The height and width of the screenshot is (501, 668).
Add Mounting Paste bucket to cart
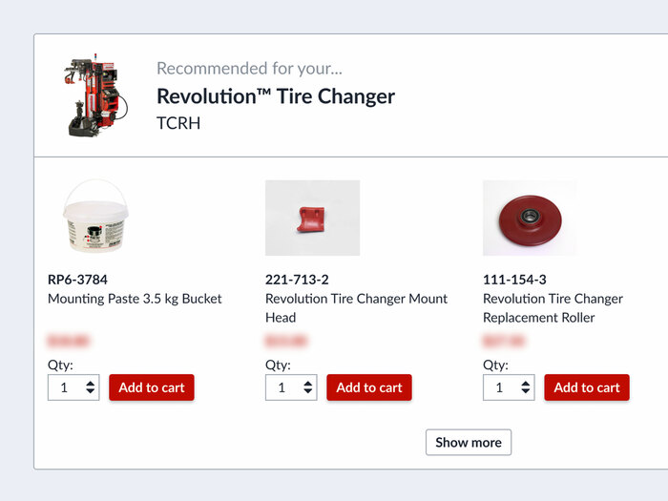coord(152,387)
